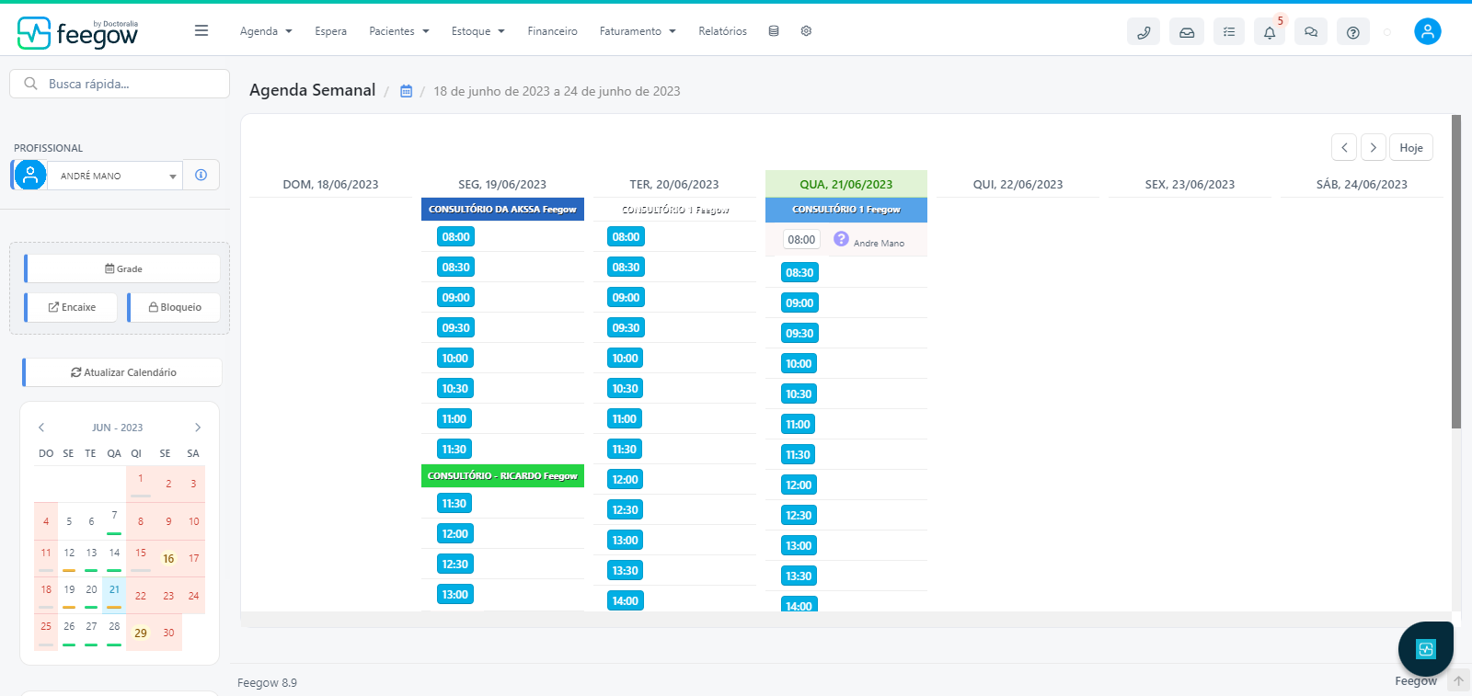Click the vertical scrollbar of agenda

[x=1456, y=271]
